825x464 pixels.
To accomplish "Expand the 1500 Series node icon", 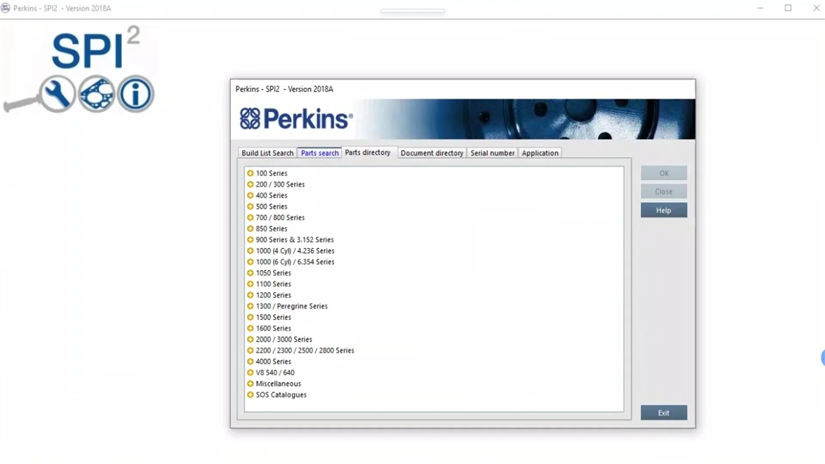I will tap(250, 317).
